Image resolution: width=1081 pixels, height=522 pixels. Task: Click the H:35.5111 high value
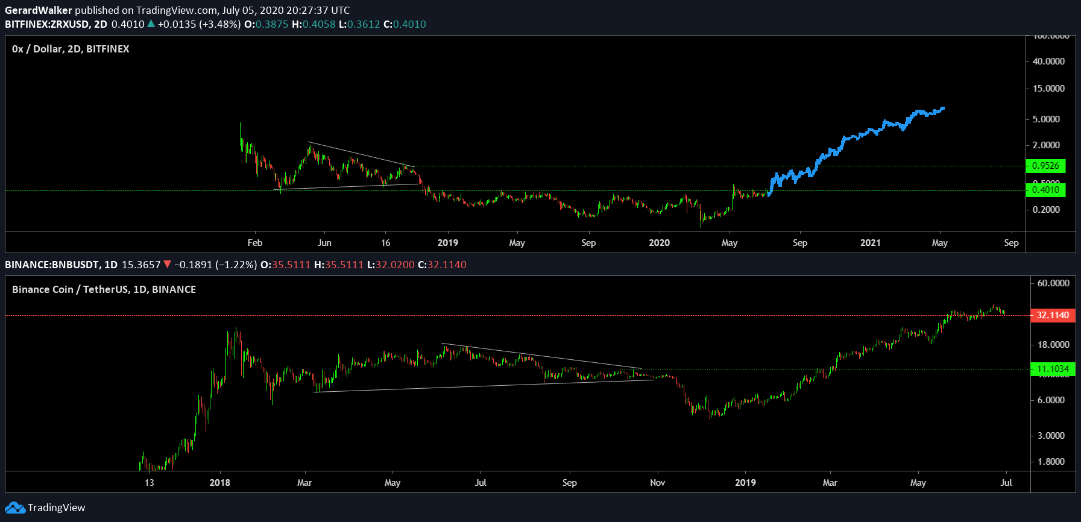(339, 265)
